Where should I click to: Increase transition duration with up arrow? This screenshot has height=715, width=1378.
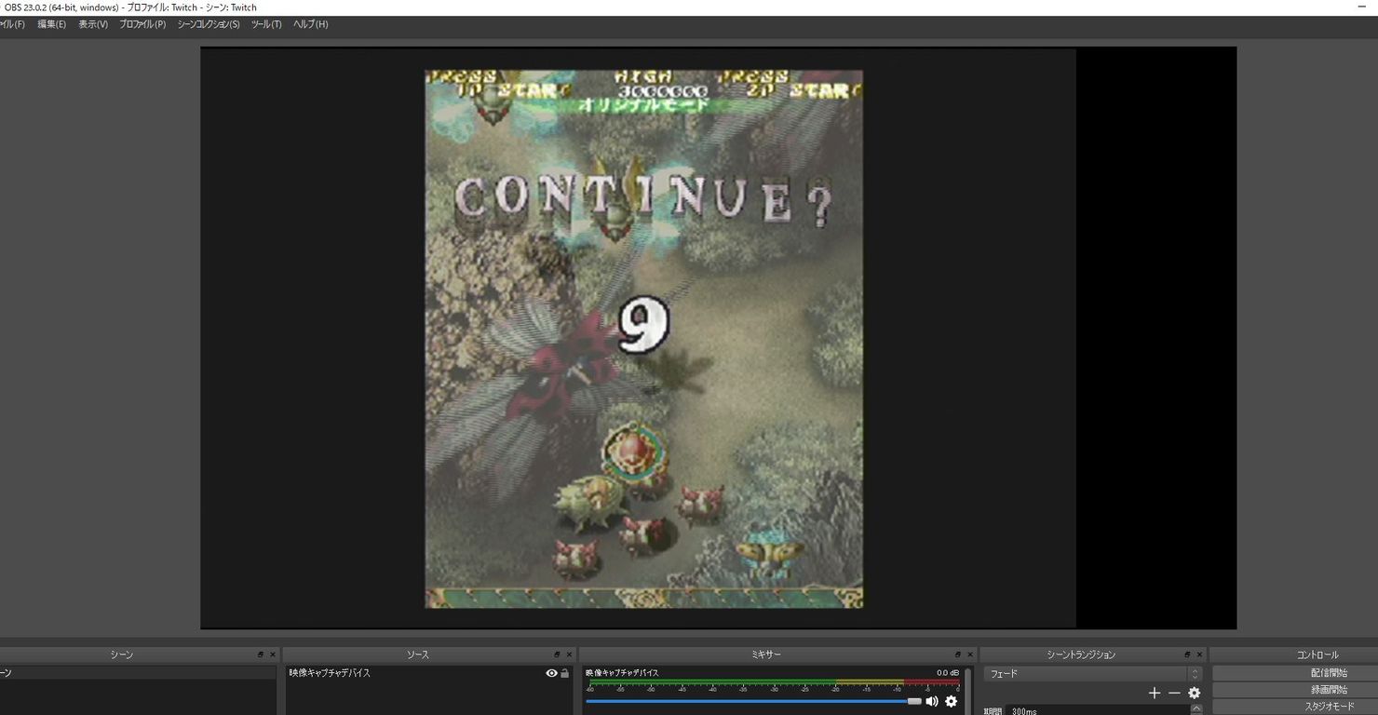1196,708
